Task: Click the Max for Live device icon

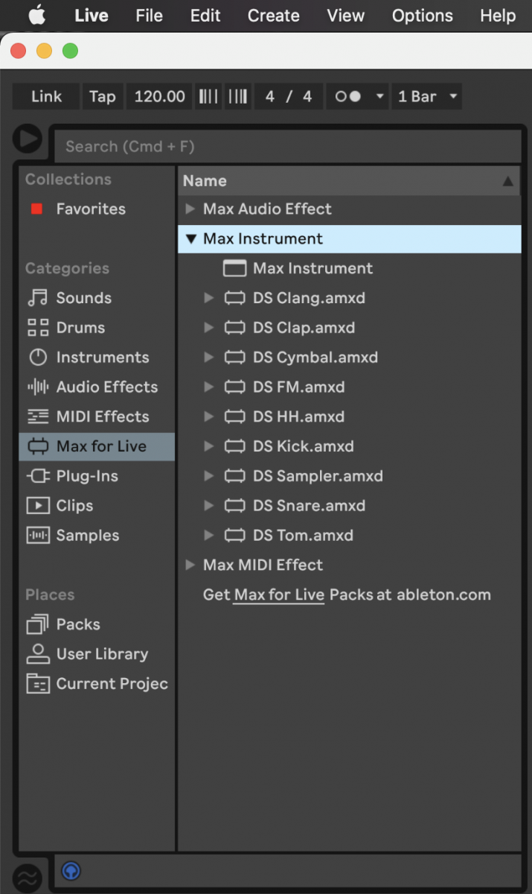Action: (x=37, y=447)
